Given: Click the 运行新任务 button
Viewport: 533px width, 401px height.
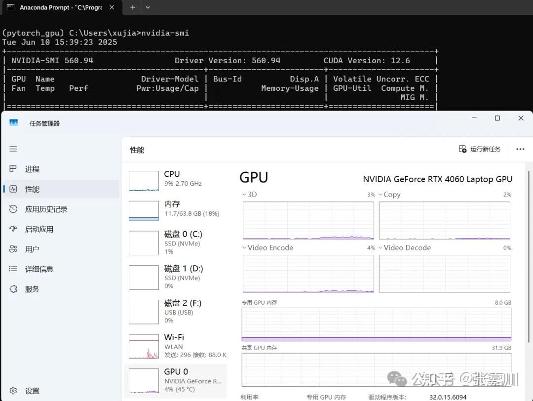Looking at the screenshot, I should (x=479, y=149).
